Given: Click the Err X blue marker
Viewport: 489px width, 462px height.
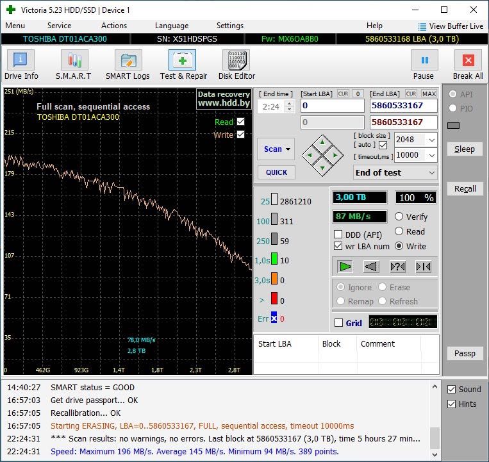Looking at the screenshot, I should 274,318.
